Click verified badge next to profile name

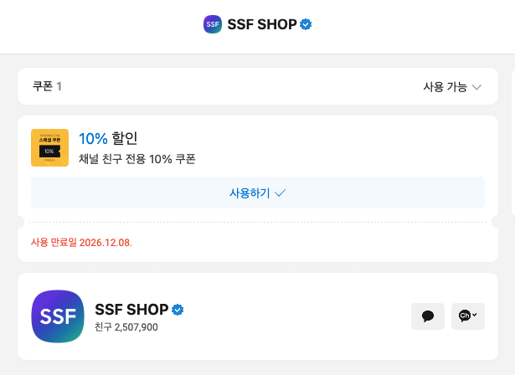[178, 310]
